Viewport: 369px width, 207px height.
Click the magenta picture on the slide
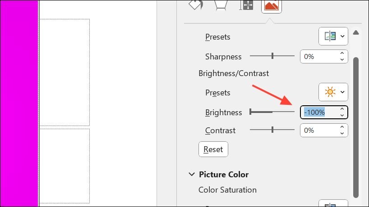click(x=19, y=103)
